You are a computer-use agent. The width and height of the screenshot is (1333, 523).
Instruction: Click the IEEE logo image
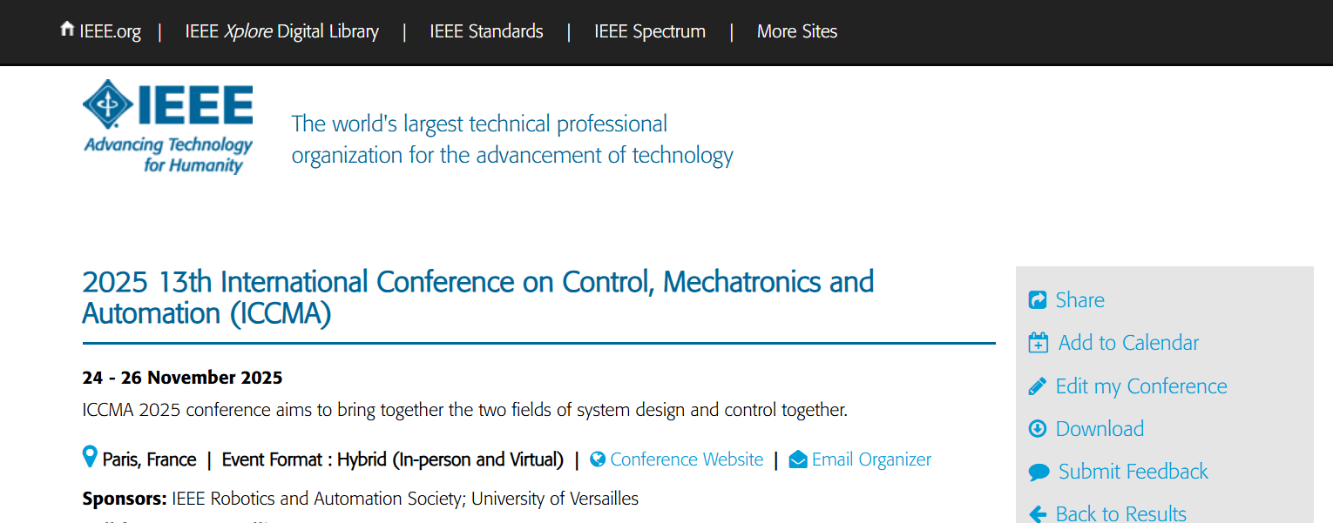click(x=168, y=126)
